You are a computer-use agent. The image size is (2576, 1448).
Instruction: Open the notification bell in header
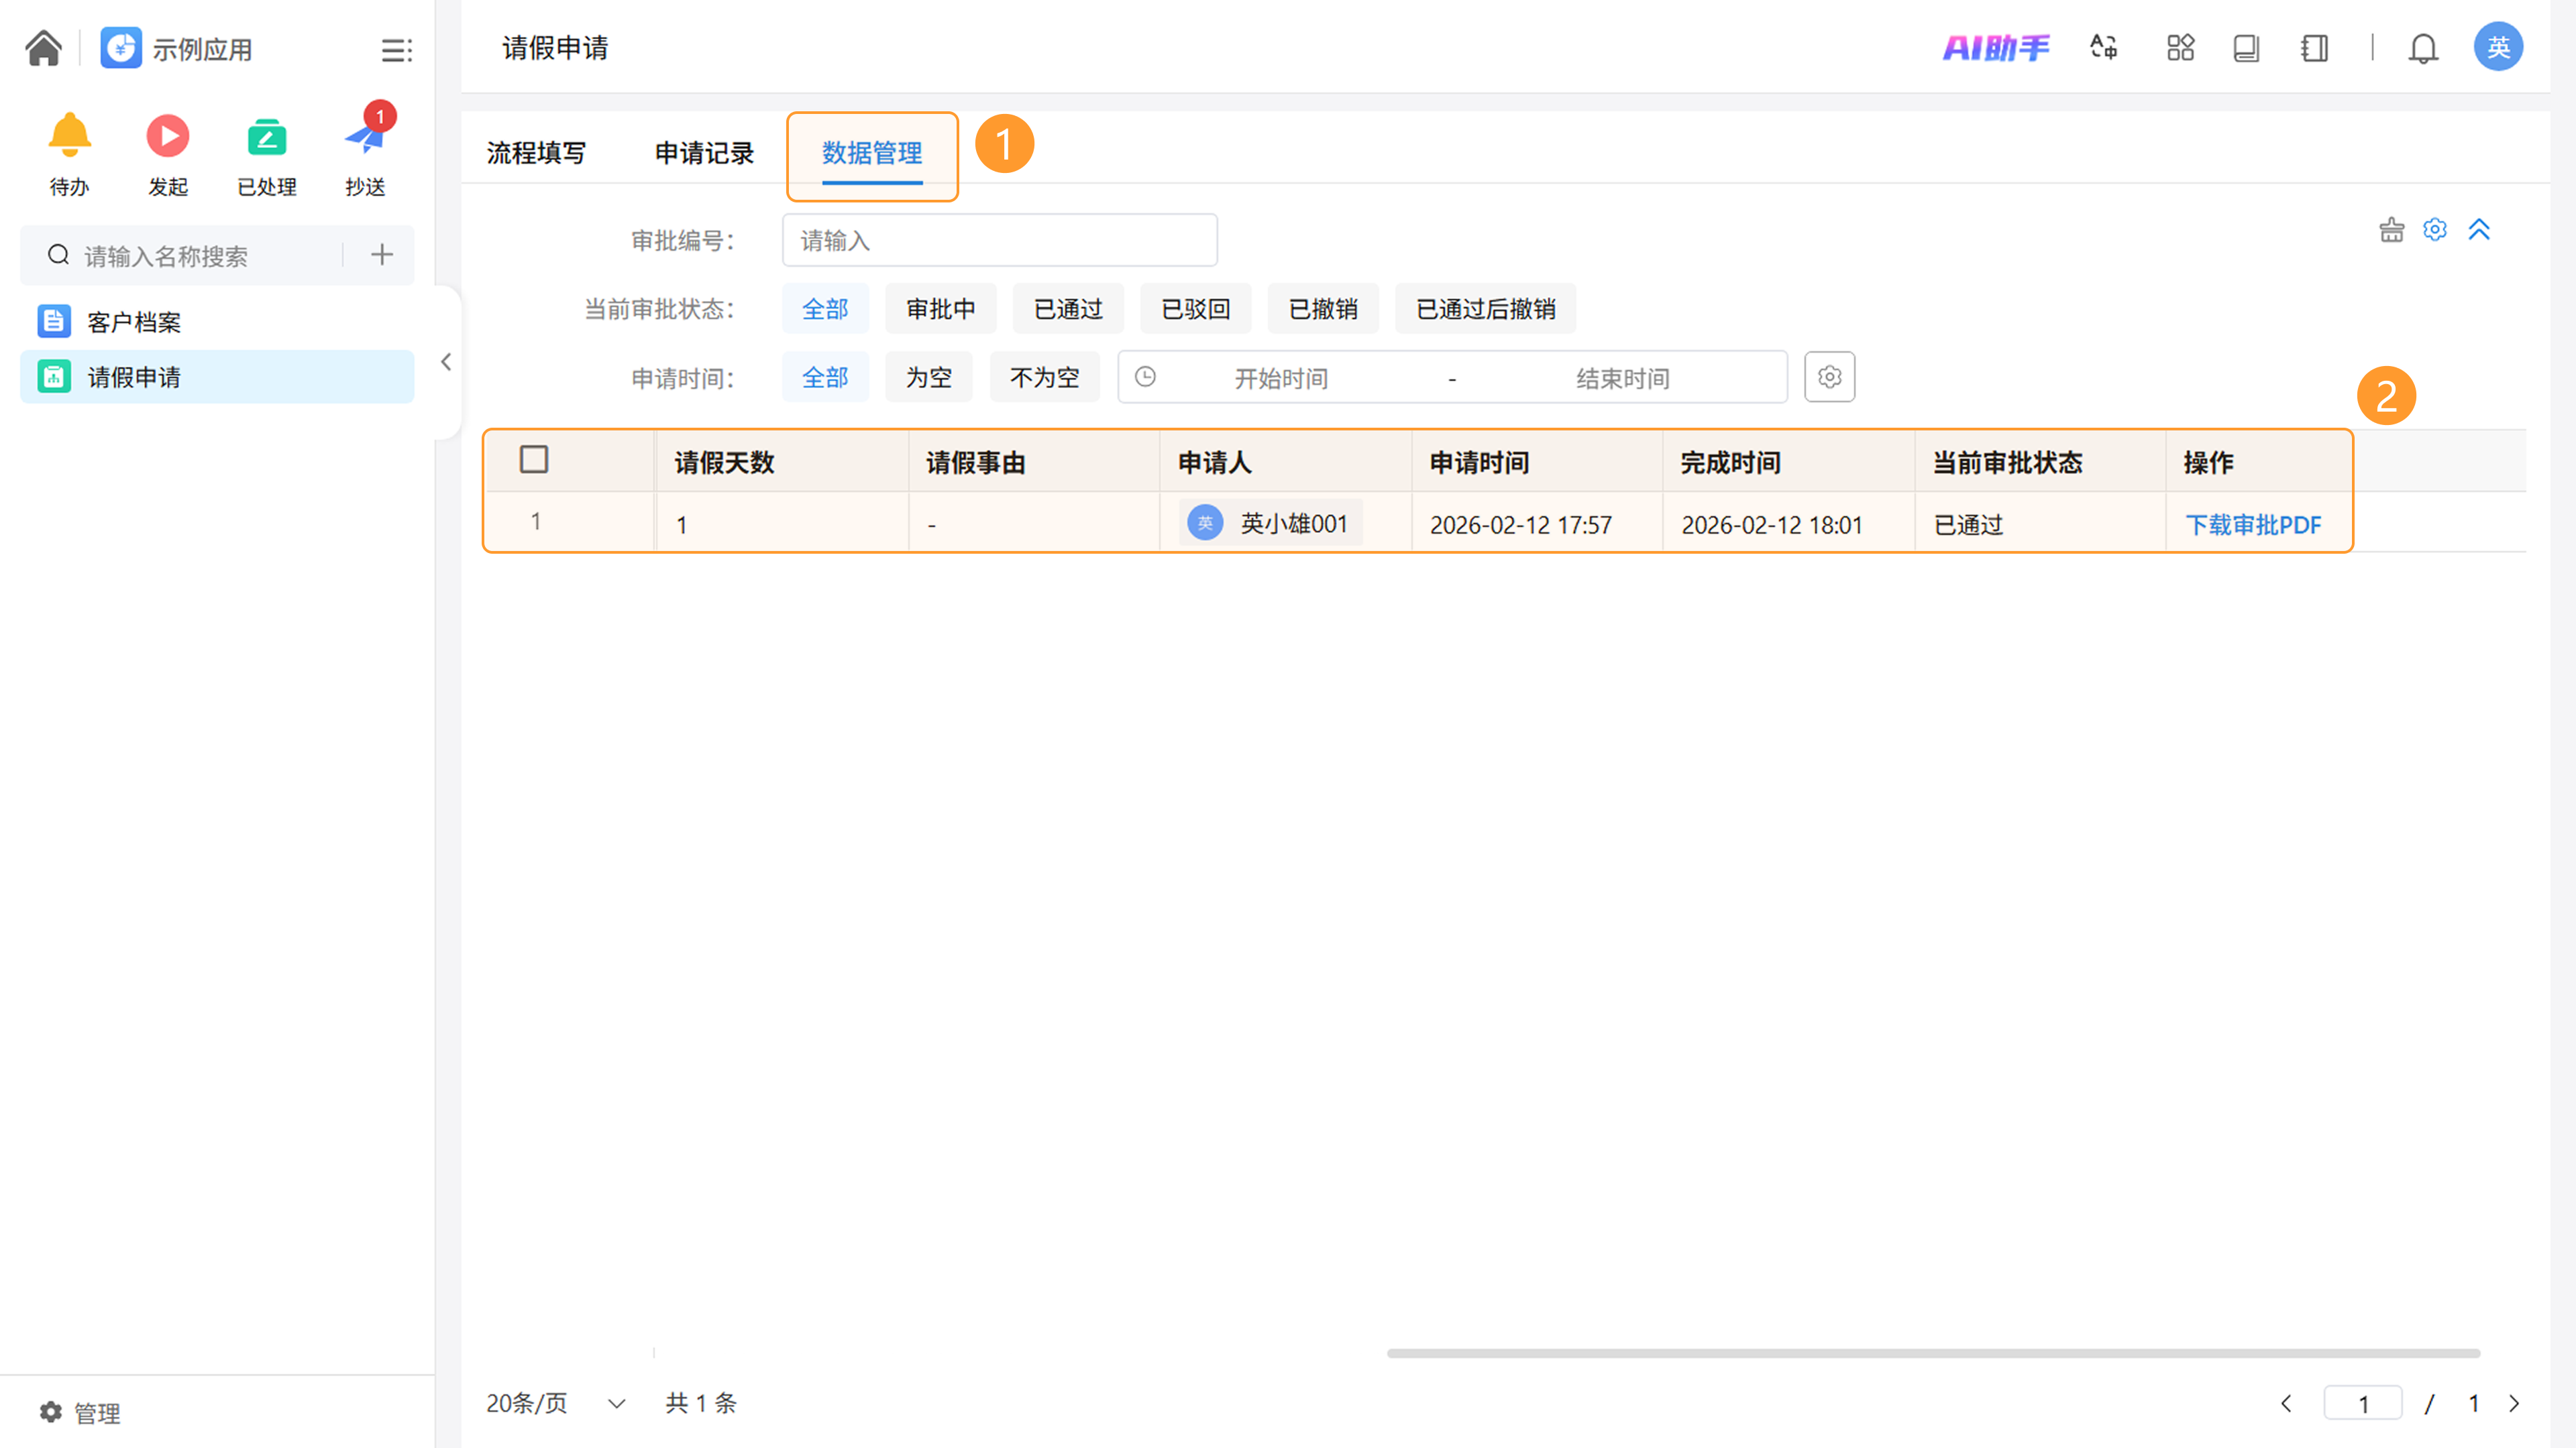[x=2423, y=48]
